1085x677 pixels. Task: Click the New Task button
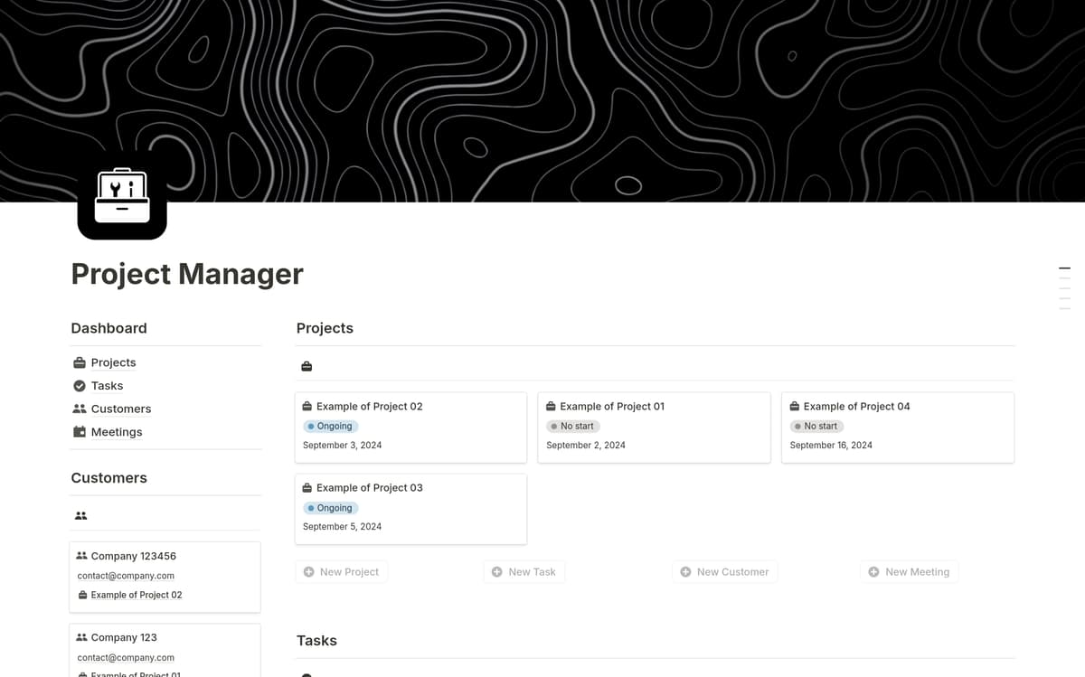(x=524, y=572)
